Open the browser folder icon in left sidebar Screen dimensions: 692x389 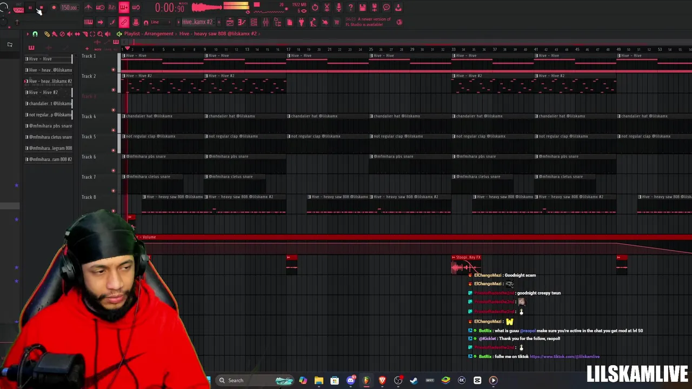tap(10, 45)
